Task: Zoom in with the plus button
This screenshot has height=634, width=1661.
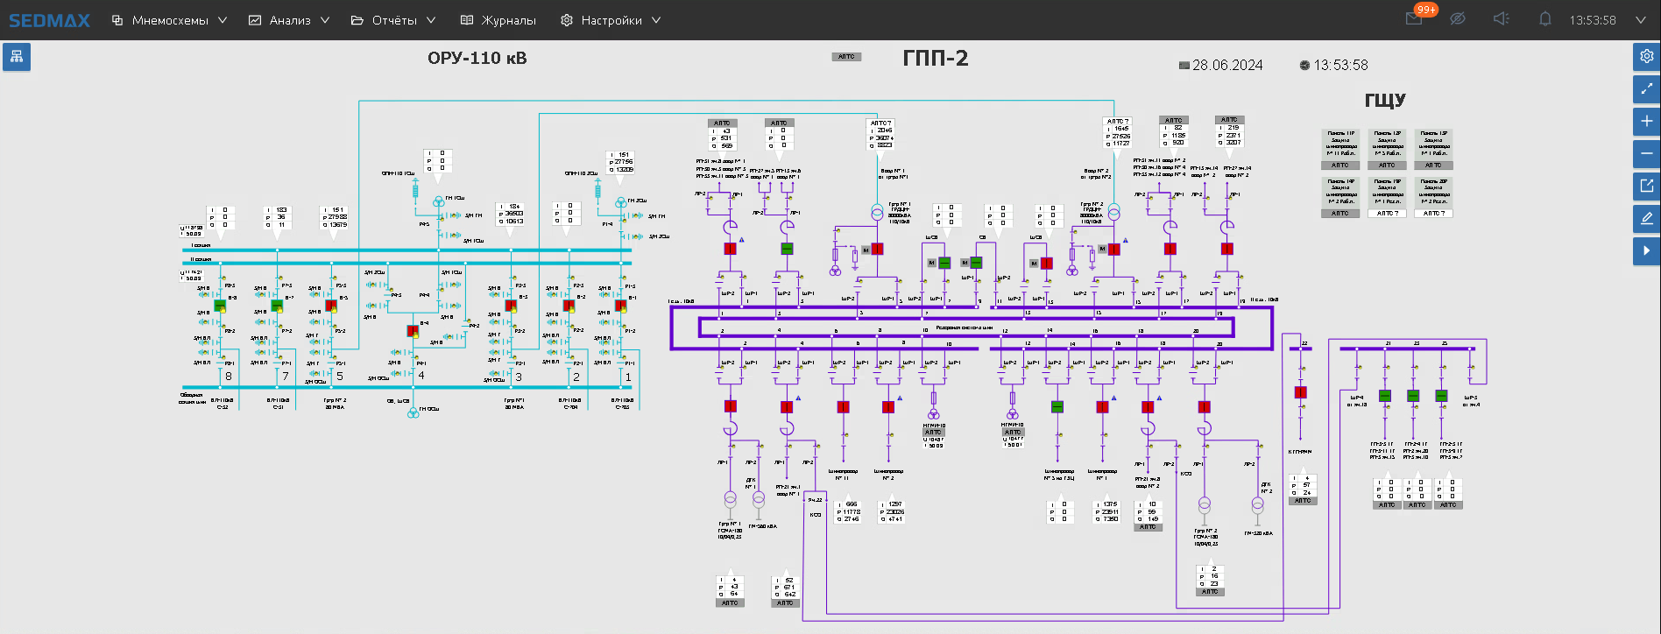Action: click(x=1646, y=121)
